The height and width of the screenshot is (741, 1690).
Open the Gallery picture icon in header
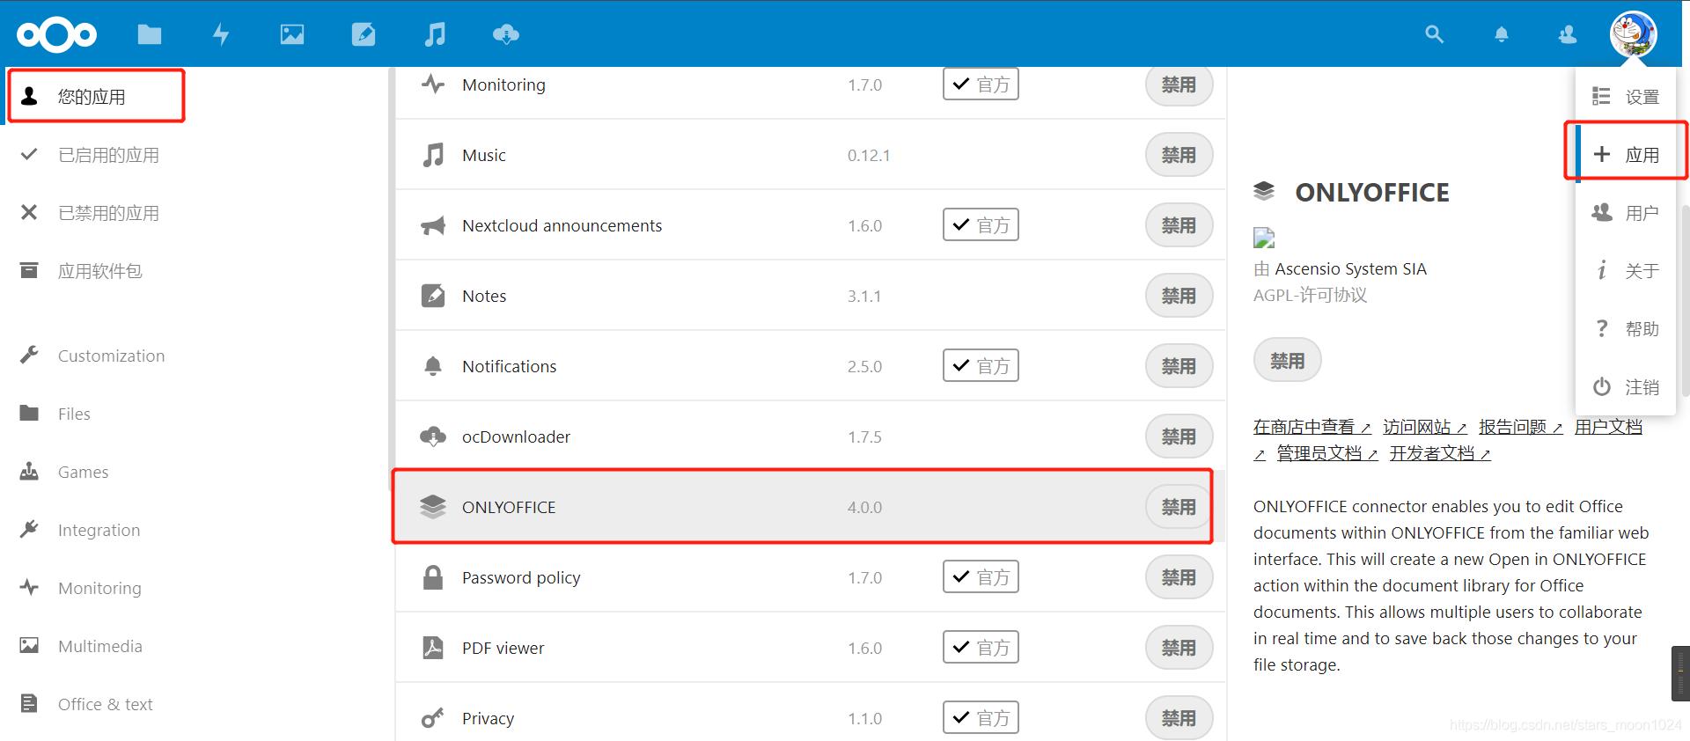coord(292,34)
